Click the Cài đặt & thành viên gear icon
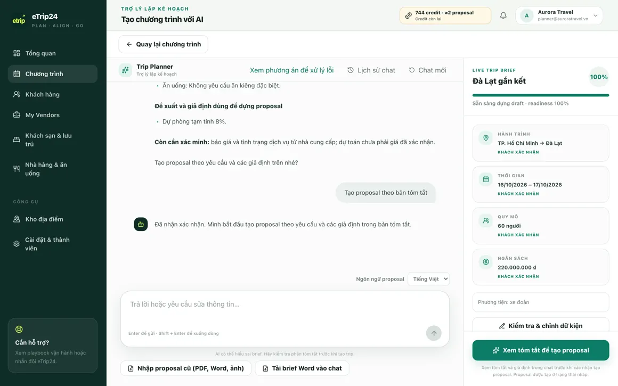 (x=17, y=244)
